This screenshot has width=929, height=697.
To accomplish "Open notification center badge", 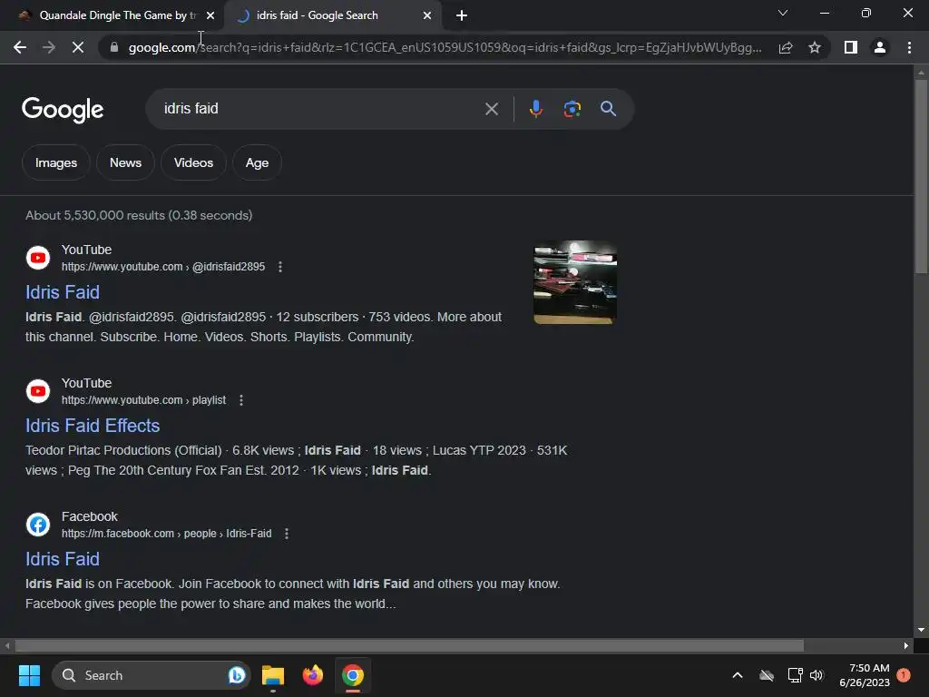I will (x=904, y=674).
